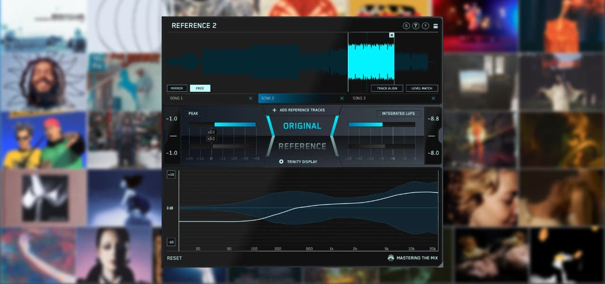The height and width of the screenshot is (284, 605).
Task: Remove Song 1 with its X icon
Action: point(251,98)
